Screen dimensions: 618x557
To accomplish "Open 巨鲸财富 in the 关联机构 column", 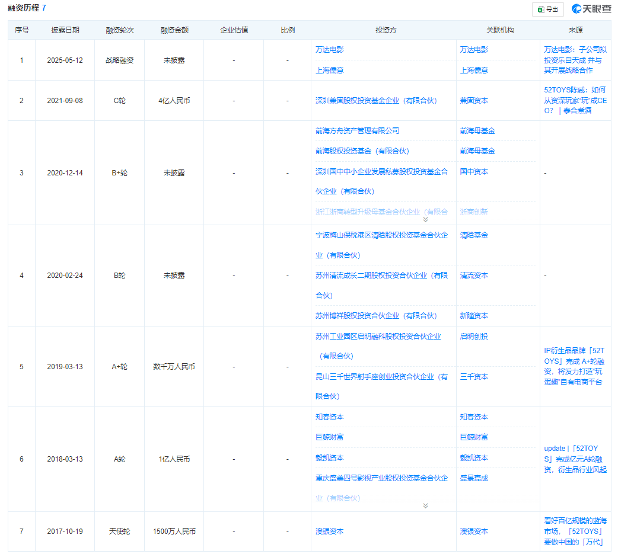I will 474,437.
